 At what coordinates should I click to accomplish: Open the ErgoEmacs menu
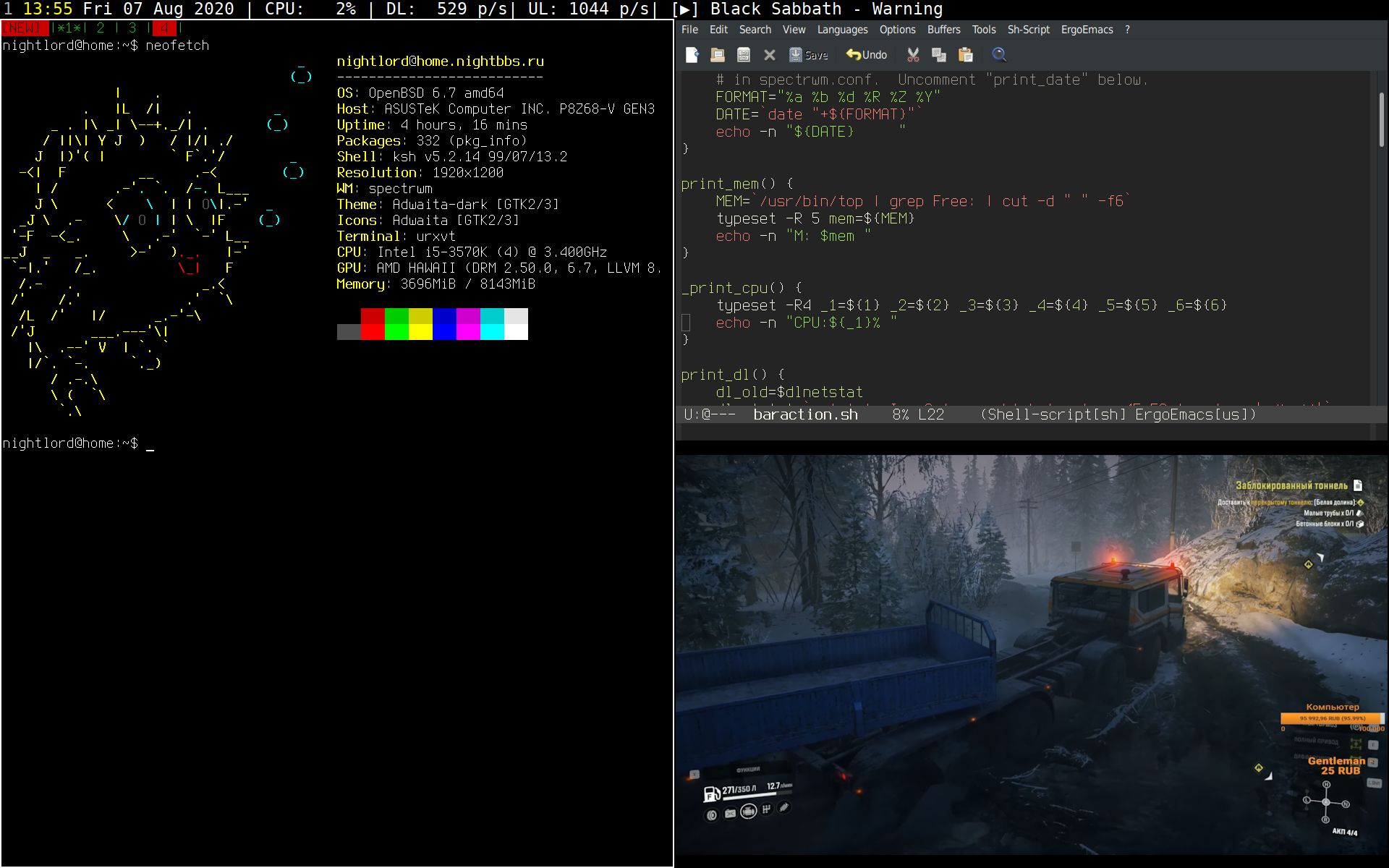tap(1087, 30)
